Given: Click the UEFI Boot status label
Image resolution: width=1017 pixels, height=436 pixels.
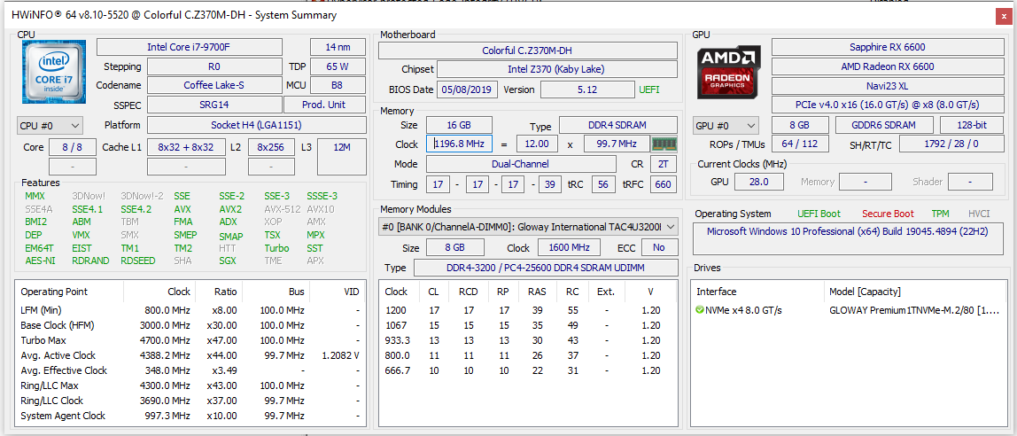Looking at the screenshot, I should pyautogui.click(x=819, y=214).
